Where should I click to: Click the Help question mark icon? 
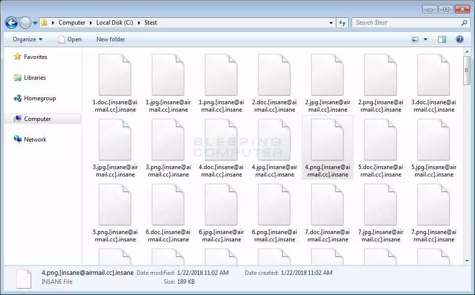(x=460, y=39)
